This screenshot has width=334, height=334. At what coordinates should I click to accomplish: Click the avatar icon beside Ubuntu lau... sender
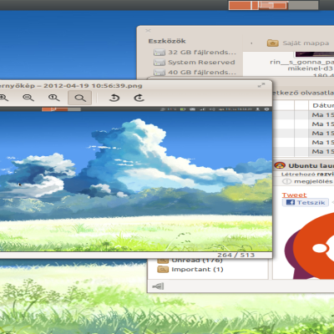[280, 165]
